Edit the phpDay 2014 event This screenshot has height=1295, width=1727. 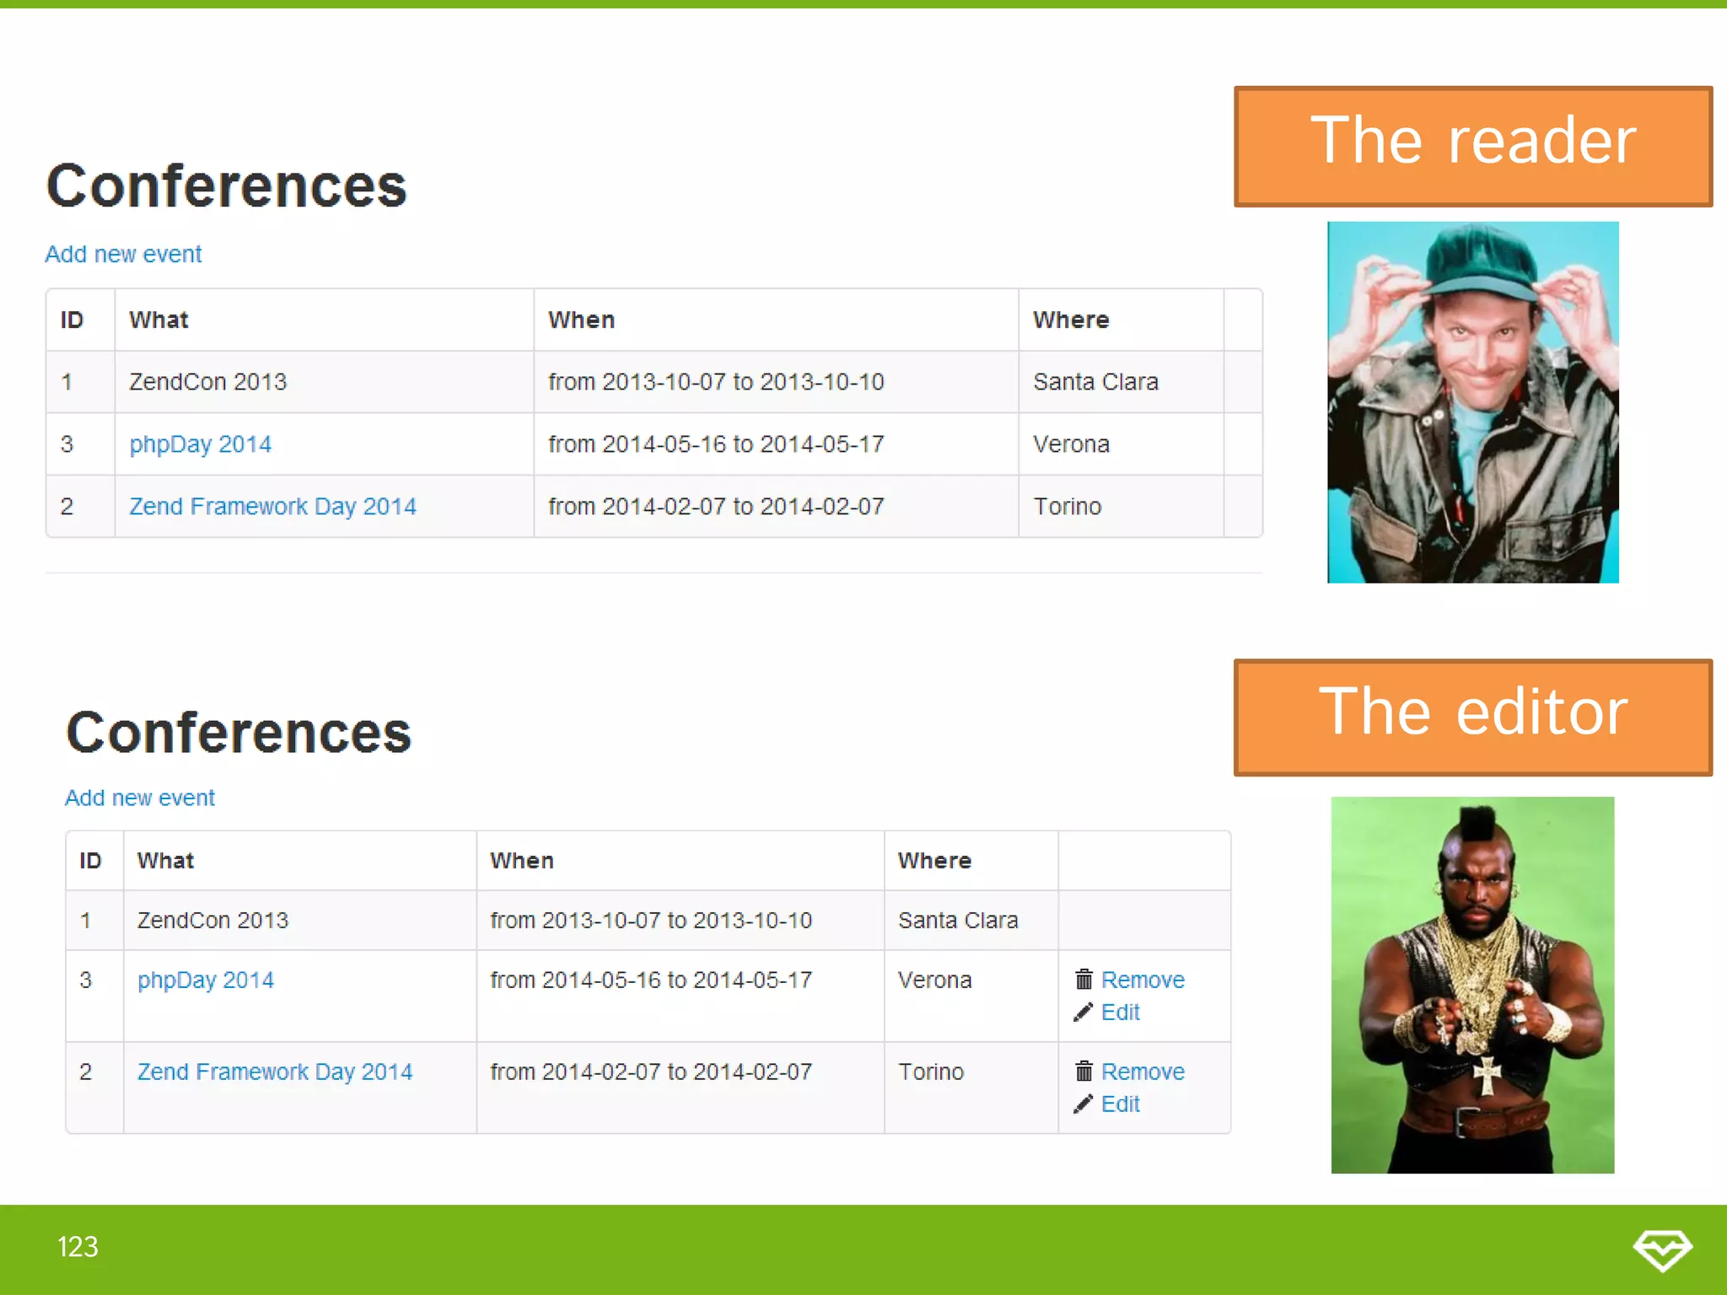tap(1120, 1012)
